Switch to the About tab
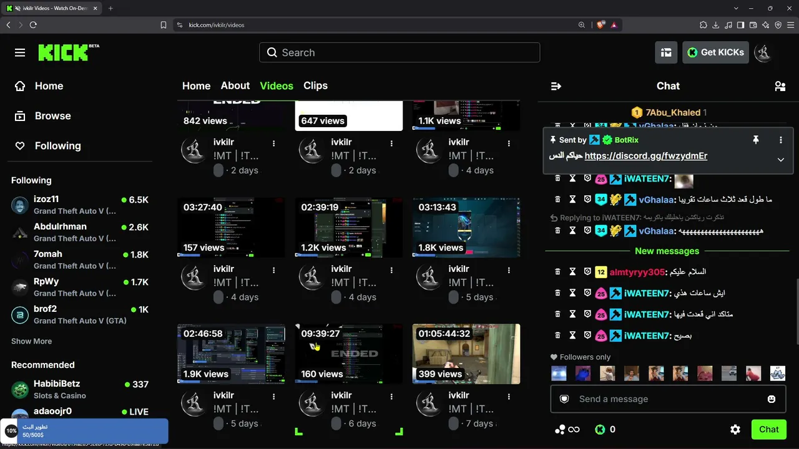 pyautogui.click(x=235, y=85)
